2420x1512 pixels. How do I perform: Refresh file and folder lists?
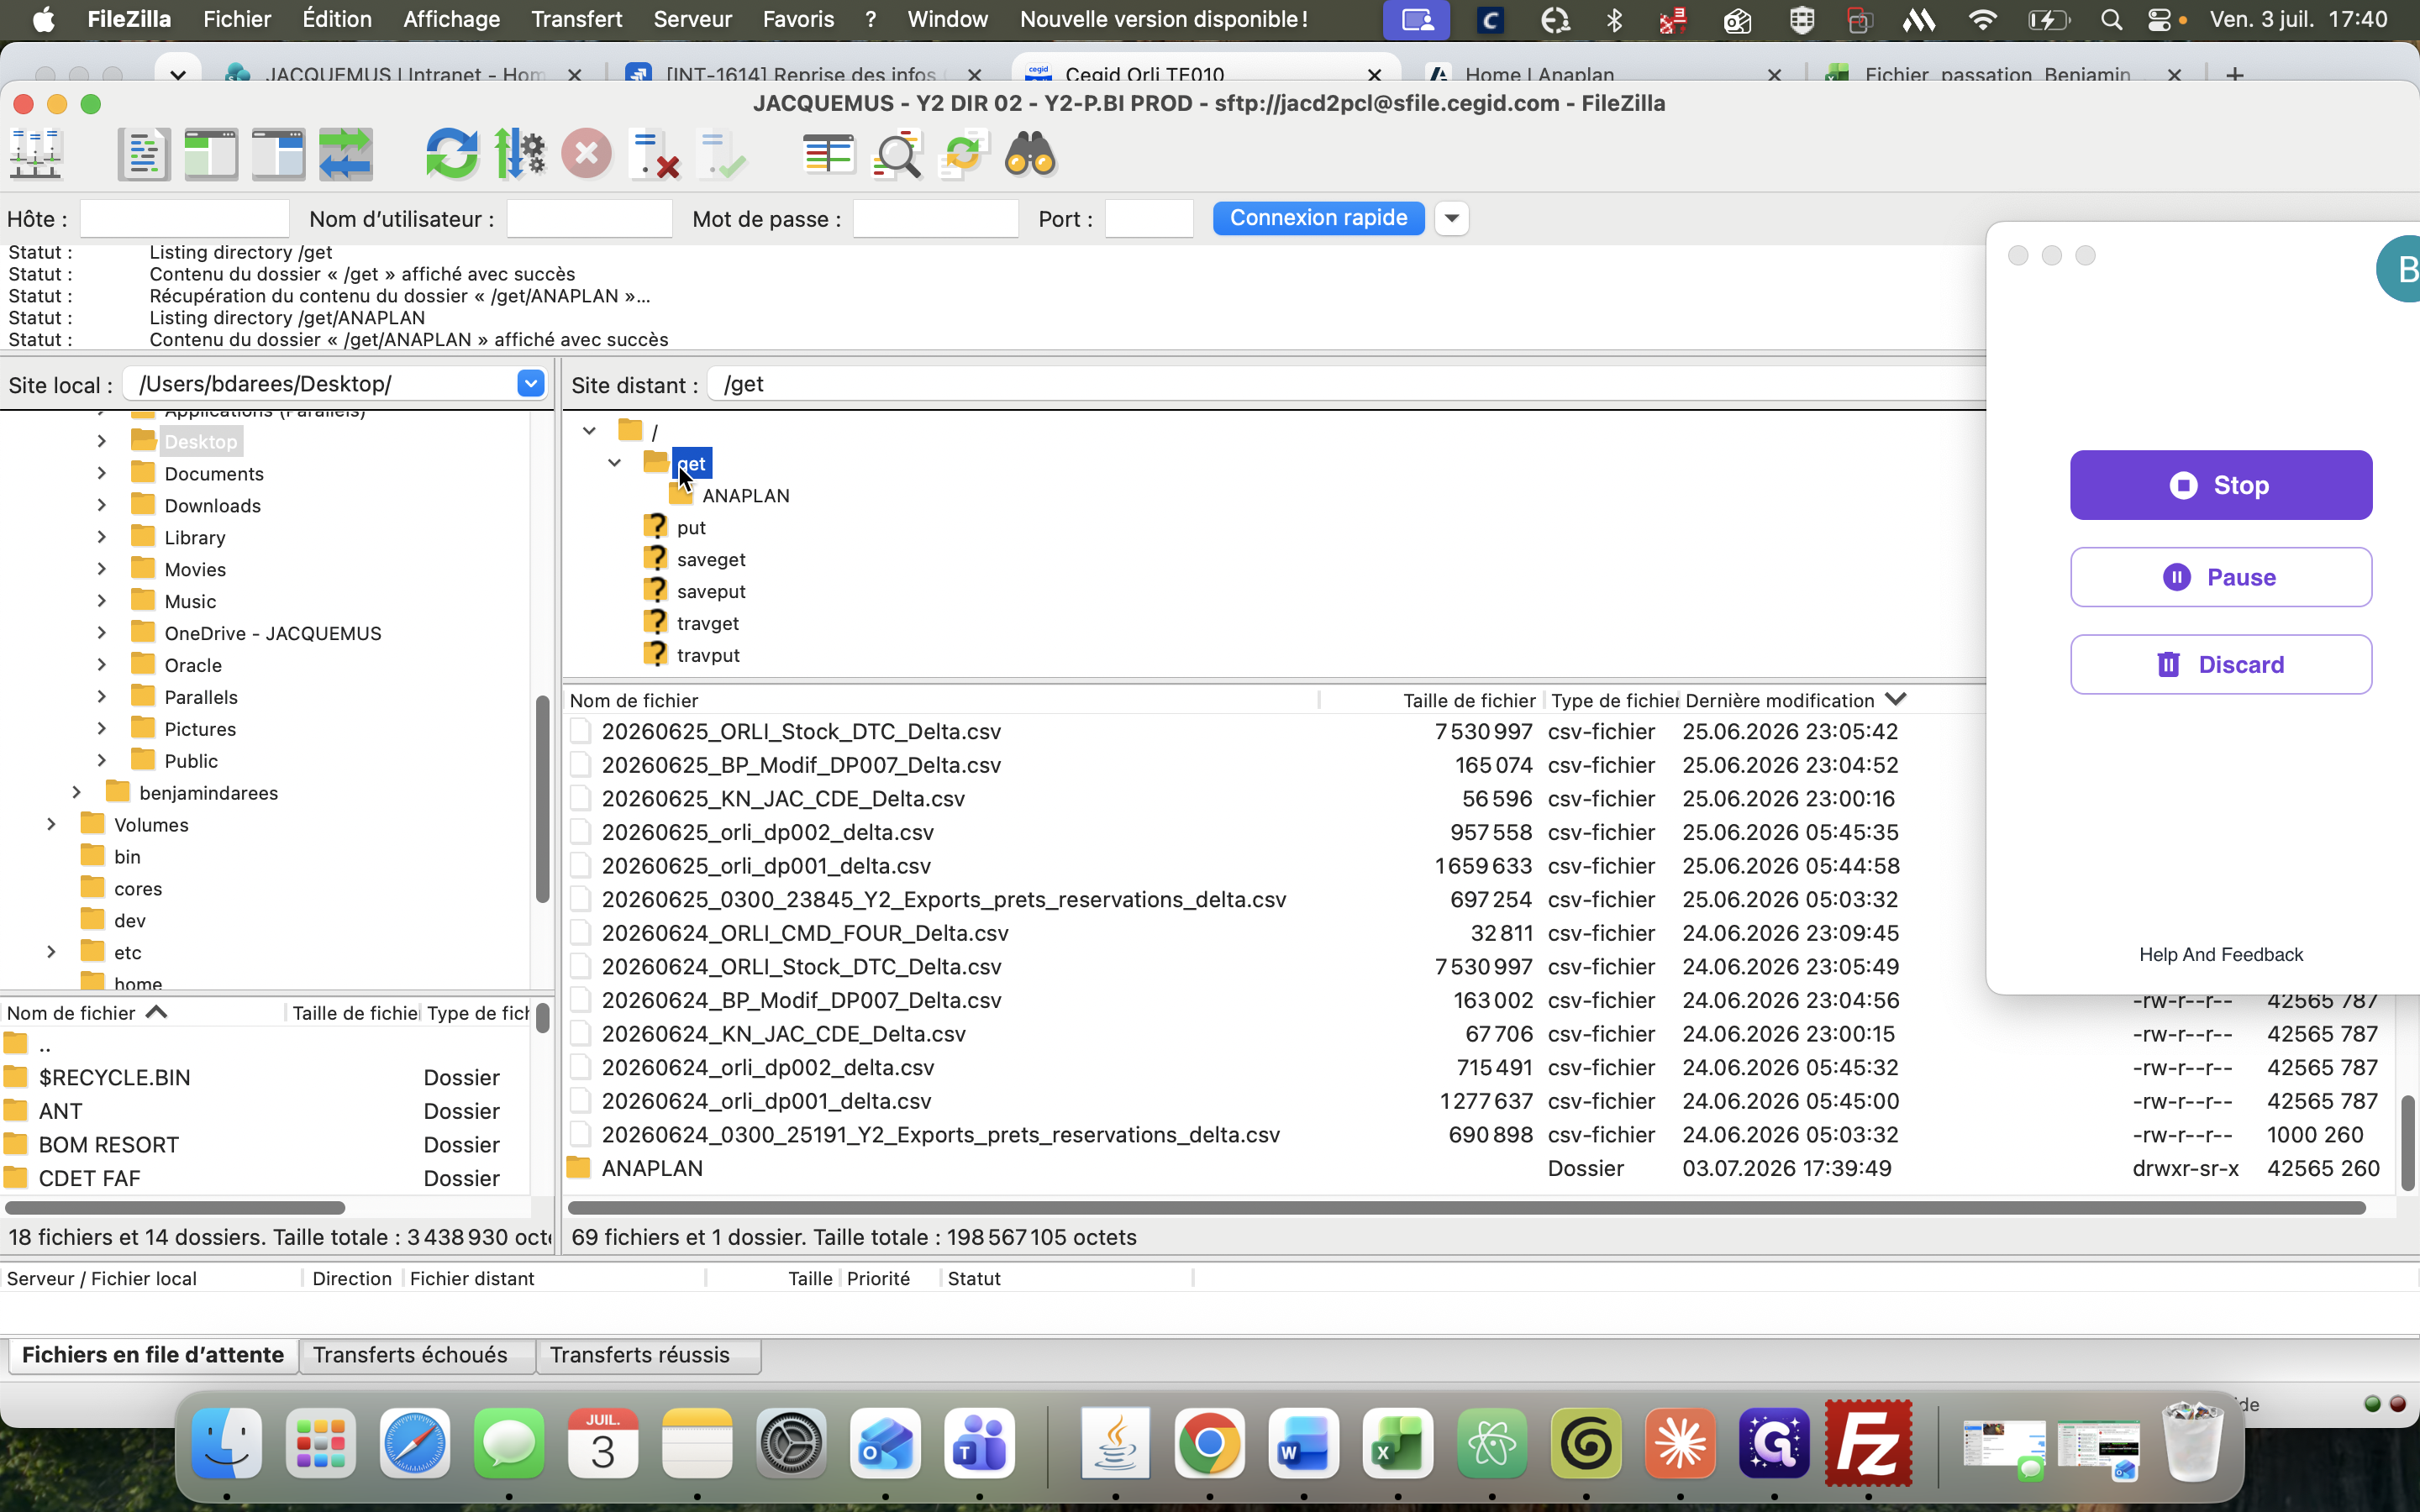click(x=452, y=155)
